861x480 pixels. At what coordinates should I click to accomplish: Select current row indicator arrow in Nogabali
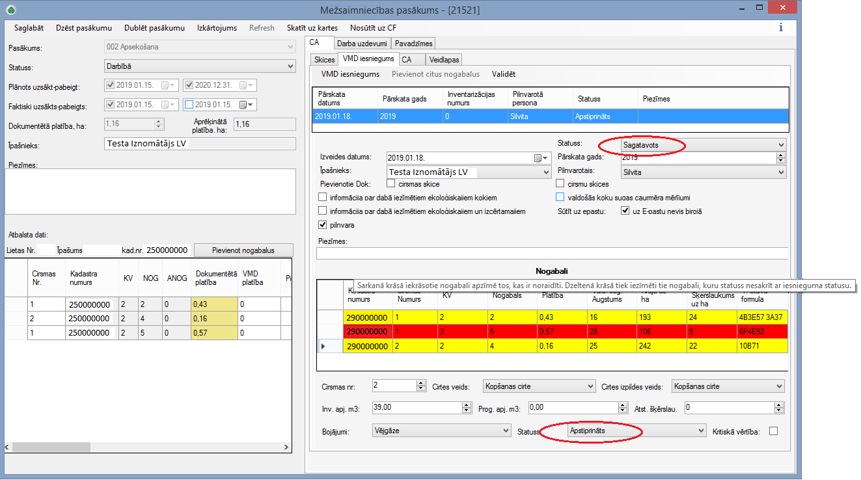pos(323,346)
